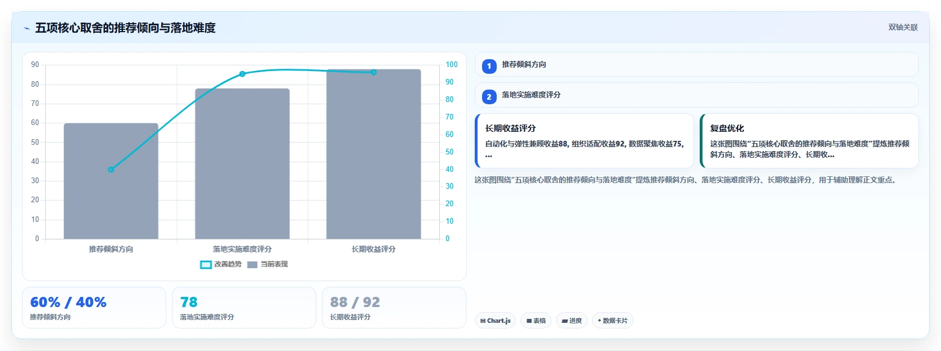Click the 落地实施难度评分 bar in chart
Viewport: 941px width, 351px height.
[x=242, y=163]
